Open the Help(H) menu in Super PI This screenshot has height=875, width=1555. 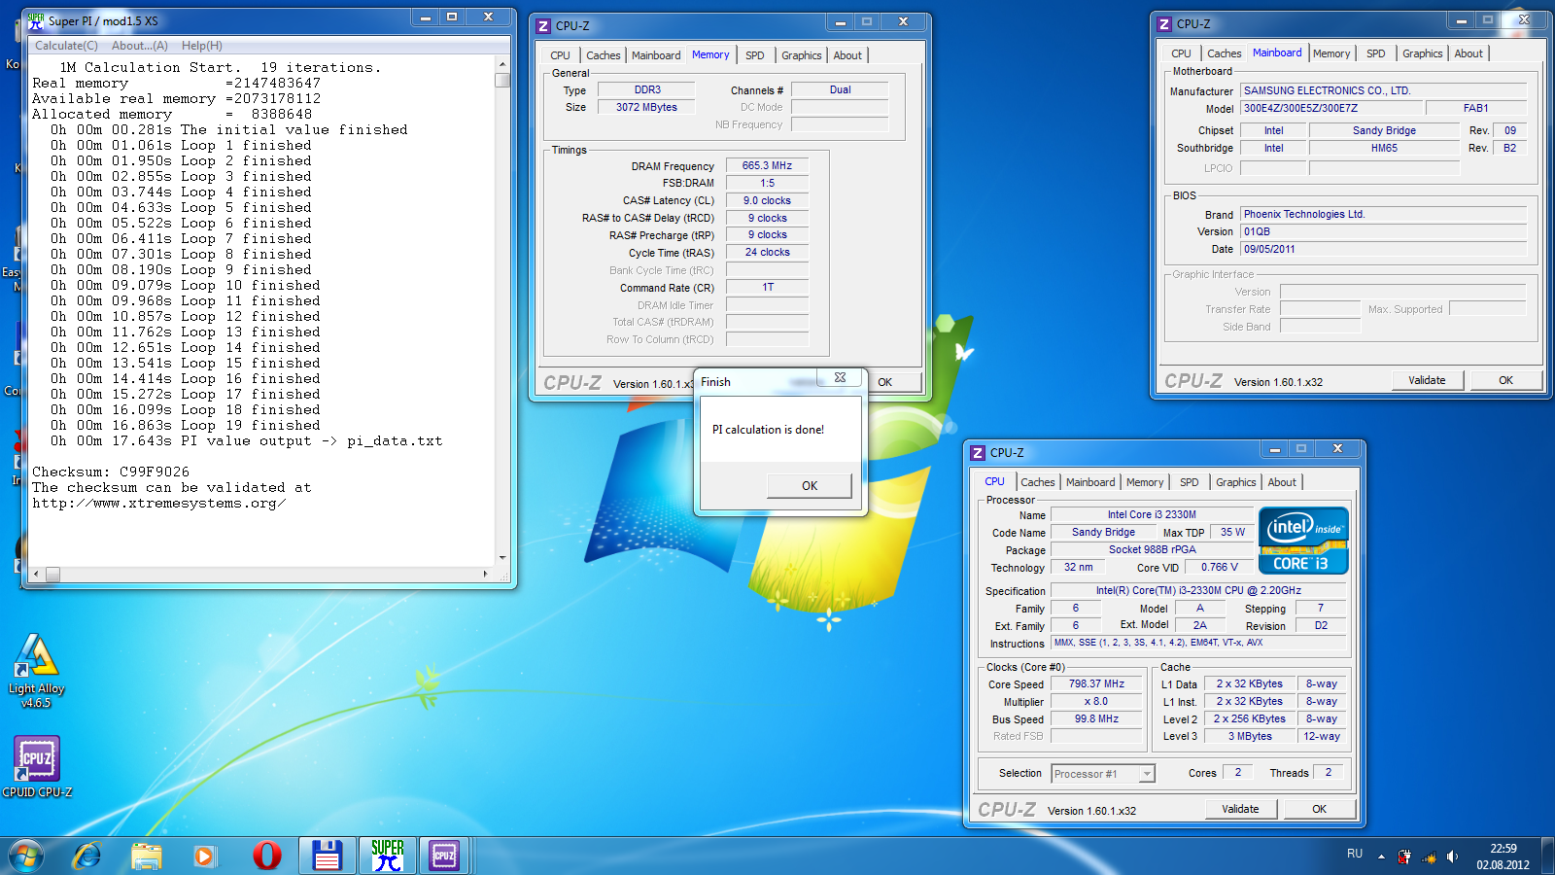tap(202, 46)
